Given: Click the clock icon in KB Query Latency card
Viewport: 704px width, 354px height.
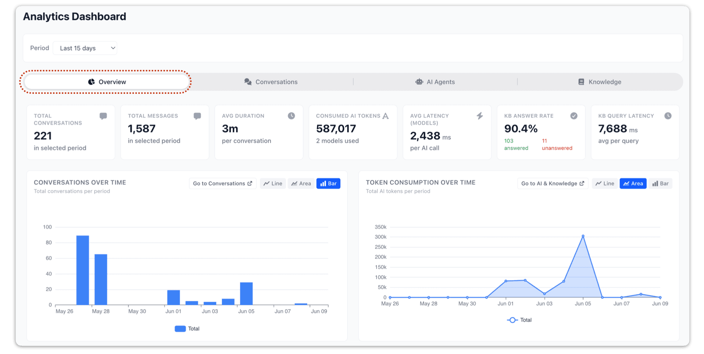Looking at the screenshot, I should [x=668, y=116].
